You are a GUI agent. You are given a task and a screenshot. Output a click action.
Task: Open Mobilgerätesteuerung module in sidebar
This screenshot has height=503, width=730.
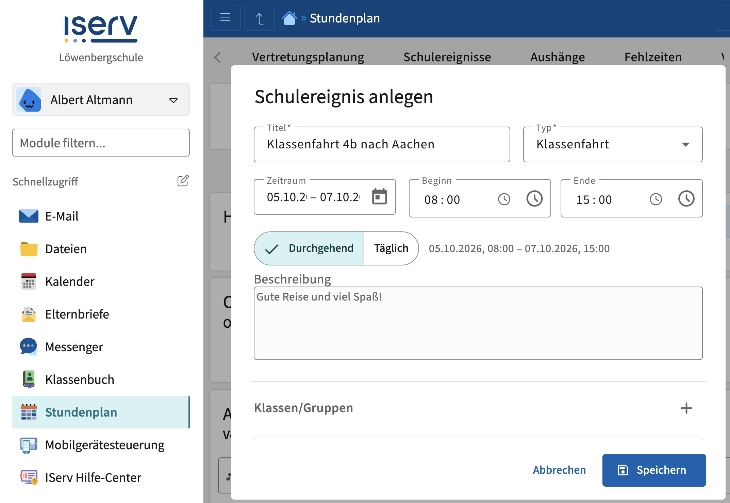[x=101, y=445]
